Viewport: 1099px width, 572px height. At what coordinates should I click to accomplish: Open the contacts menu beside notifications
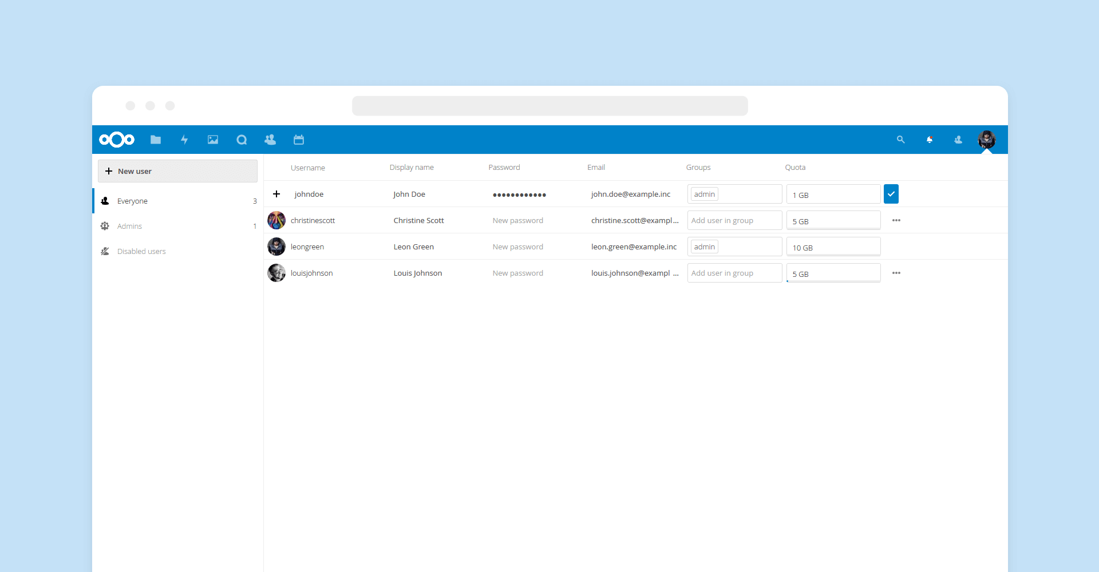click(x=958, y=140)
